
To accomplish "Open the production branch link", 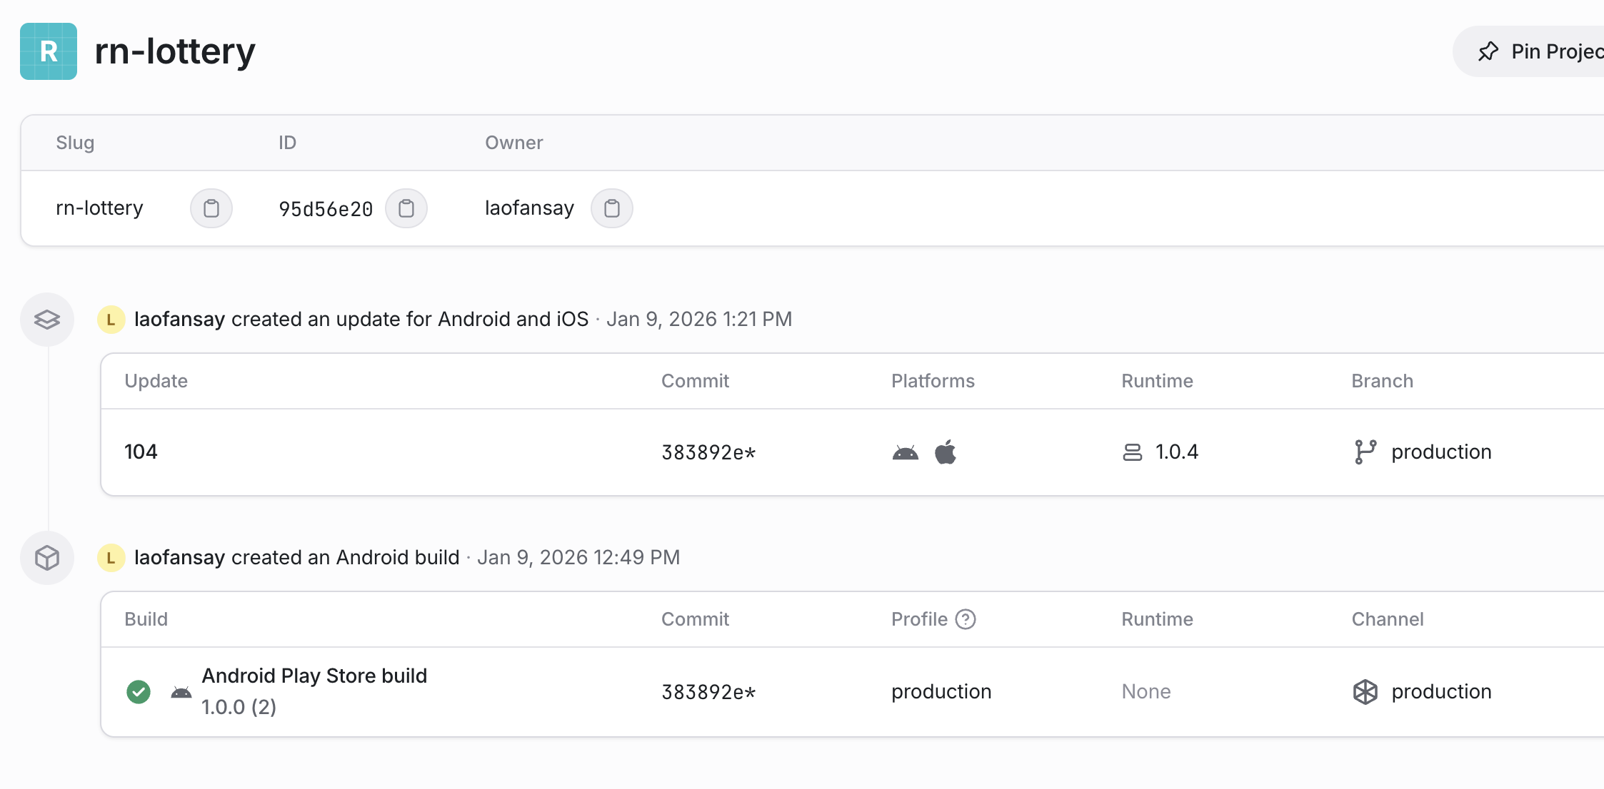I will point(1441,452).
